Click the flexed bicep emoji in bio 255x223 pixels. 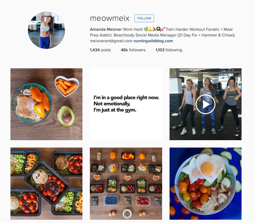[x=150, y=29]
